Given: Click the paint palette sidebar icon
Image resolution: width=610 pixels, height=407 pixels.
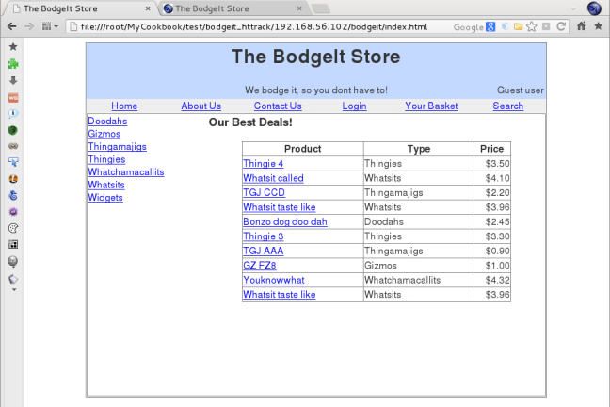Looking at the screenshot, I should click(13, 228).
